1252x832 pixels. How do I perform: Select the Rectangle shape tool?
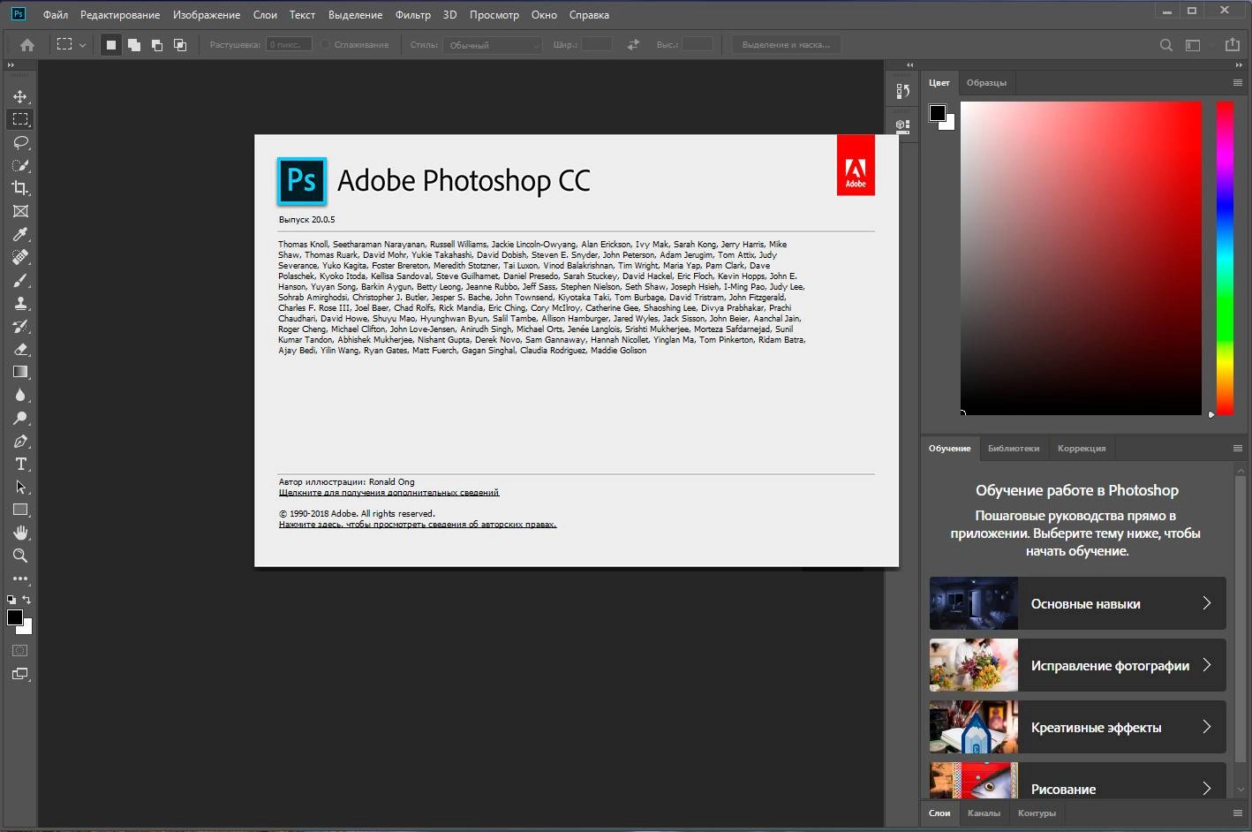(20, 510)
